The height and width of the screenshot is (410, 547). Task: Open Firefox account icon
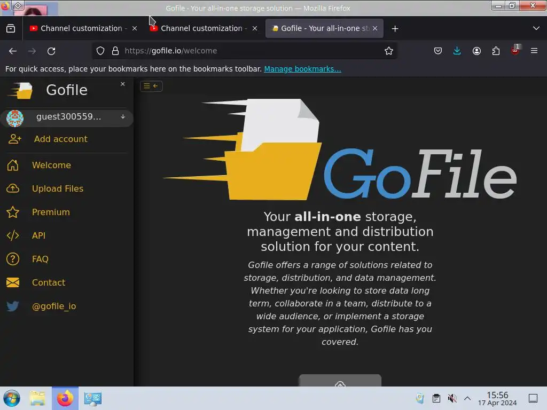[x=476, y=51]
